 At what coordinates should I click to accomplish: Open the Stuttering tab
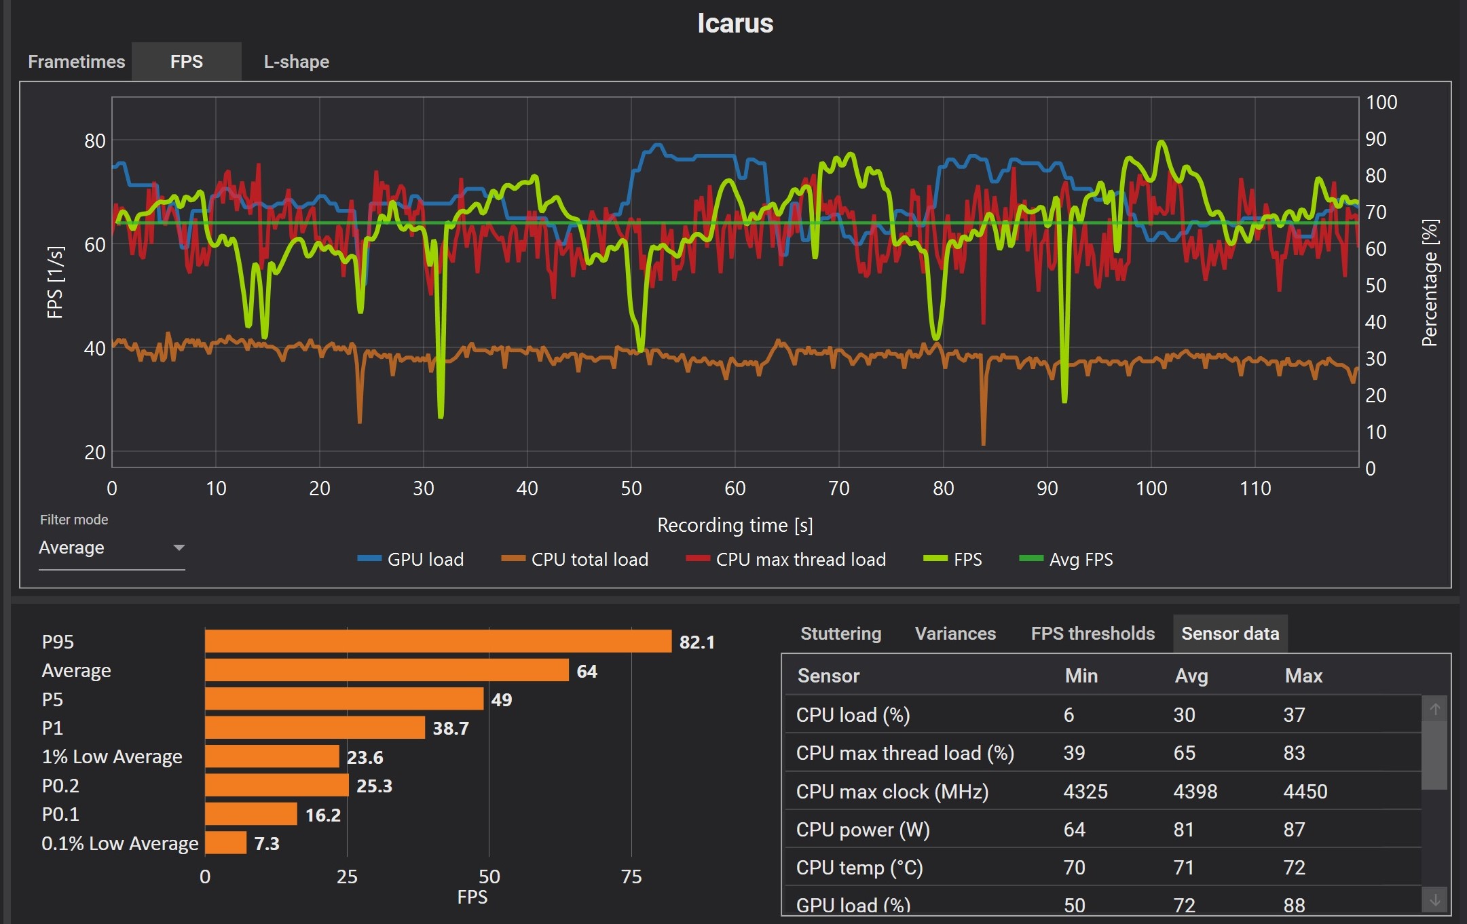click(x=840, y=634)
